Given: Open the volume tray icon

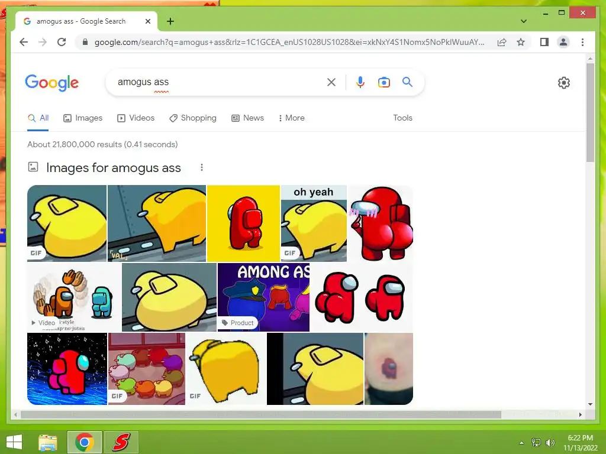Looking at the screenshot, I should click(x=550, y=442).
